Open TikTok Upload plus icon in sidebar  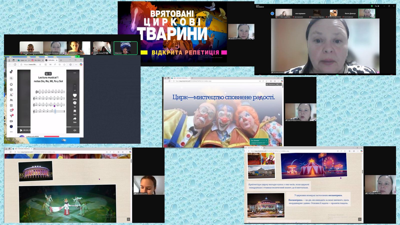(x=11, y=105)
